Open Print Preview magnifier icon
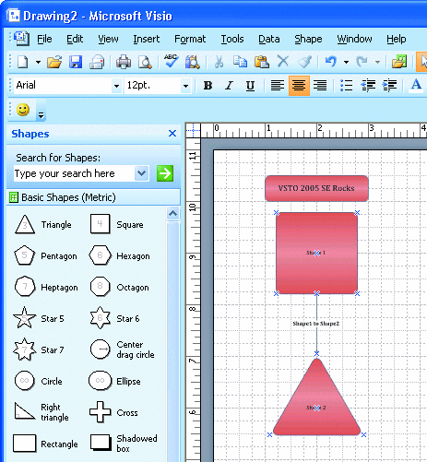Viewport: 427px width, 462px height. (x=145, y=62)
